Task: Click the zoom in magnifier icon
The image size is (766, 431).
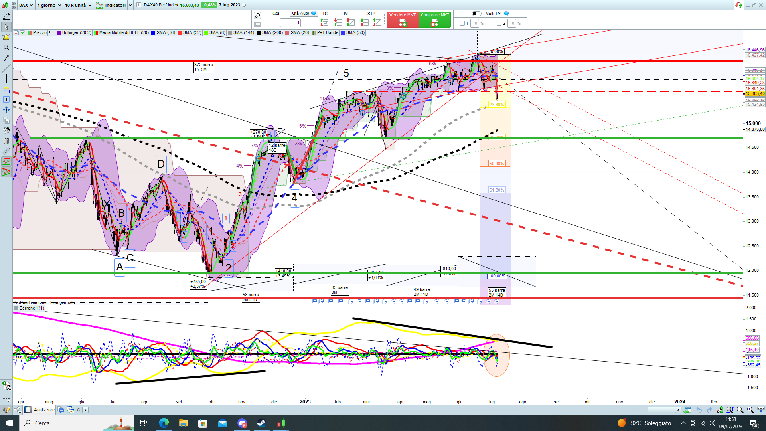Action: (750, 410)
